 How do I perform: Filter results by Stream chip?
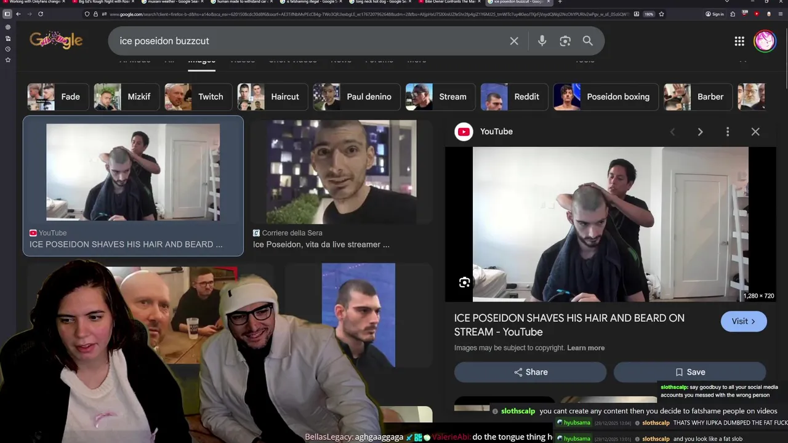(x=439, y=97)
